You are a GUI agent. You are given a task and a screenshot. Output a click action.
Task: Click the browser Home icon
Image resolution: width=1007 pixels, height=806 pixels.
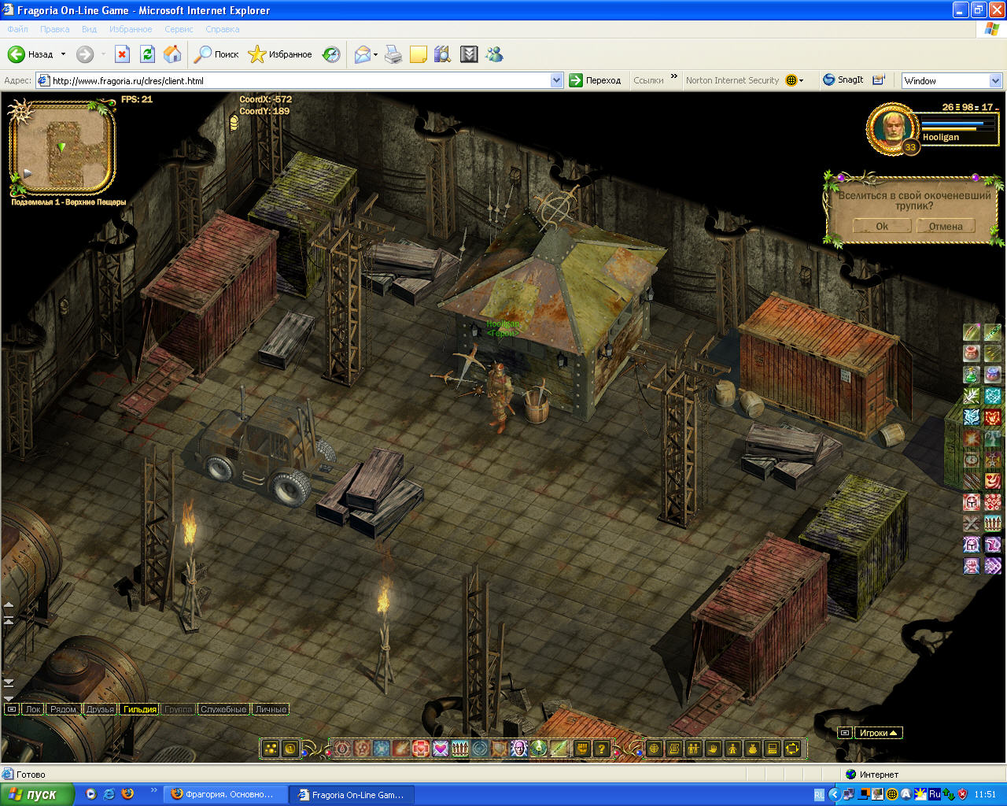click(172, 54)
